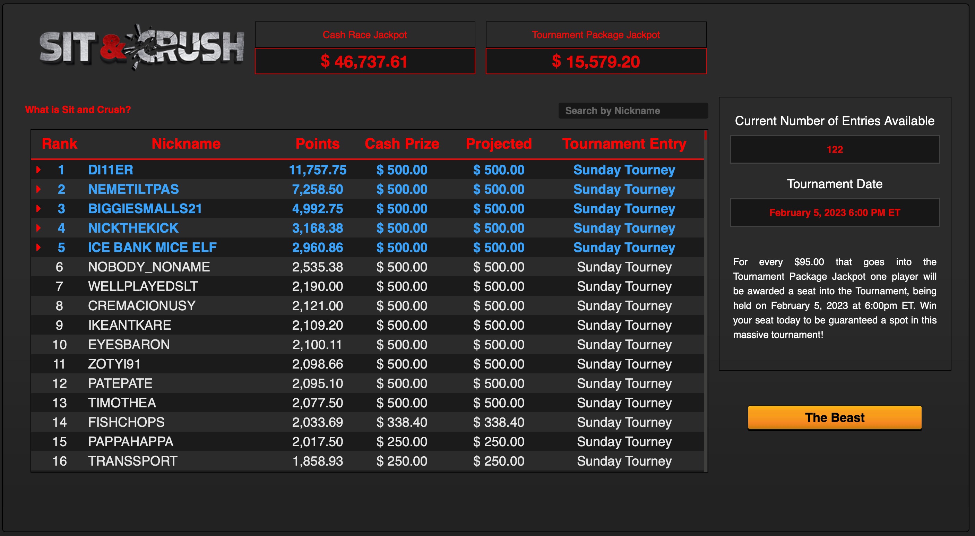Expand the DI11ER row arrow
This screenshot has height=536, width=975.
click(x=38, y=170)
